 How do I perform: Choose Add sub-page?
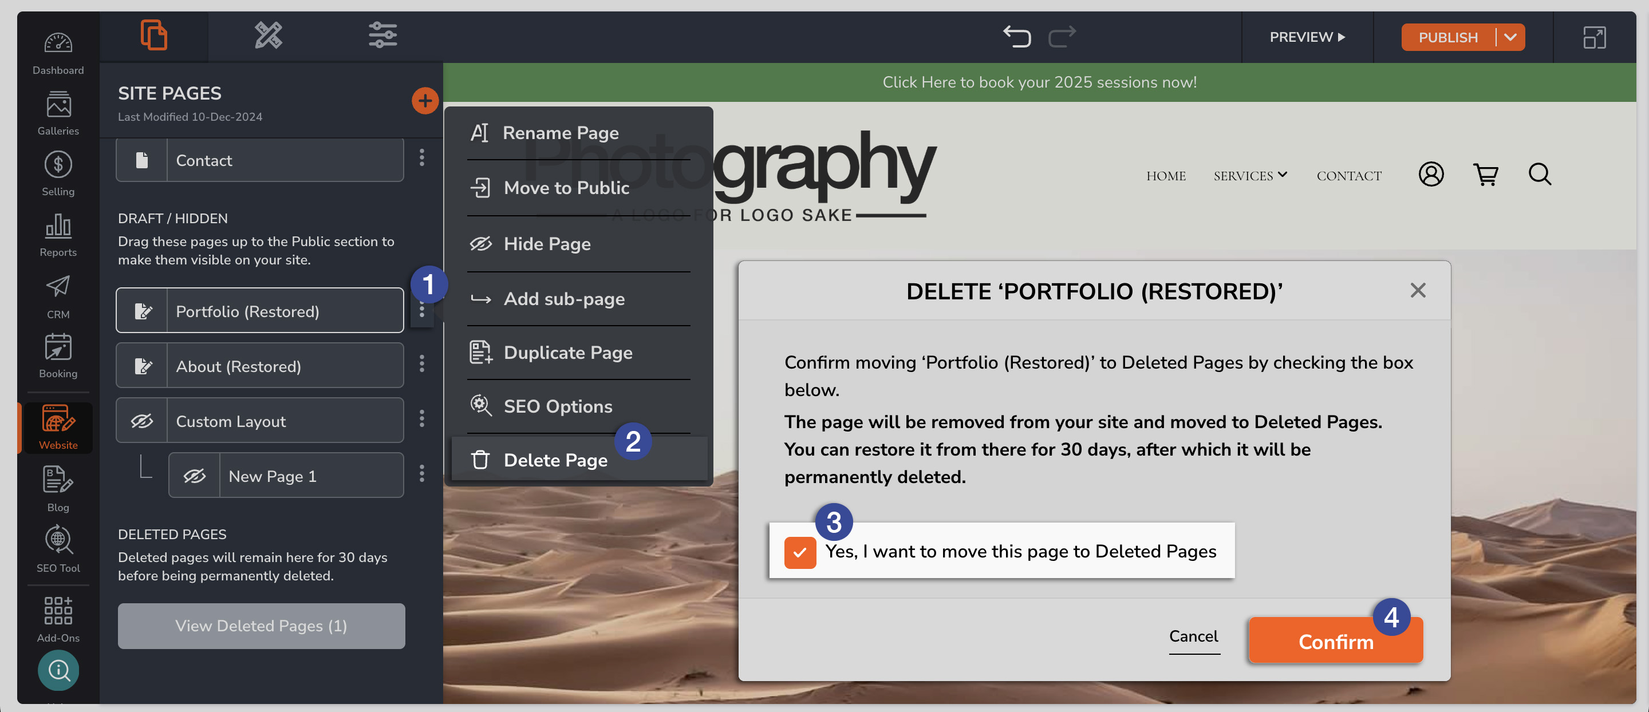(579, 299)
